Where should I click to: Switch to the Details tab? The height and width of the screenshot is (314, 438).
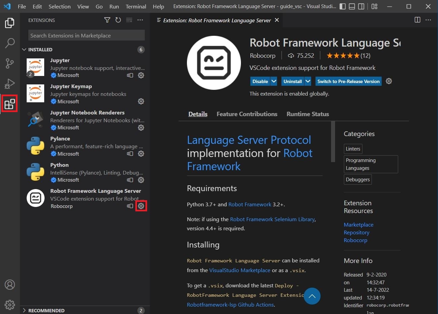[x=198, y=114]
